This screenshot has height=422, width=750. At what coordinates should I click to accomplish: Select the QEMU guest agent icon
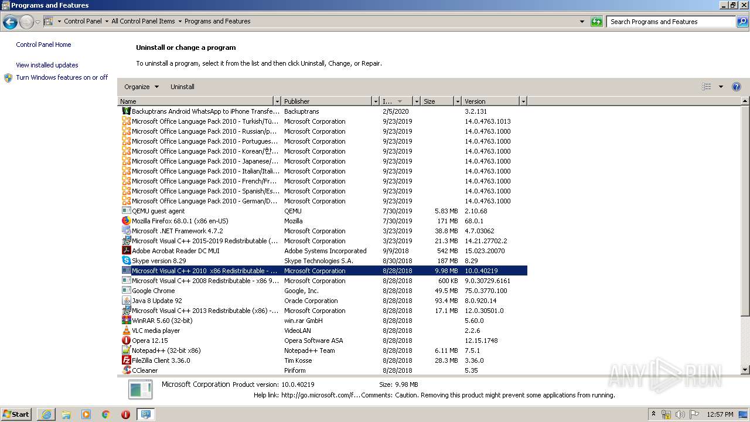(126, 211)
